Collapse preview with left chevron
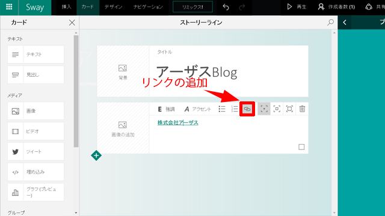385x216 pixels. pyautogui.click(x=345, y=23)
